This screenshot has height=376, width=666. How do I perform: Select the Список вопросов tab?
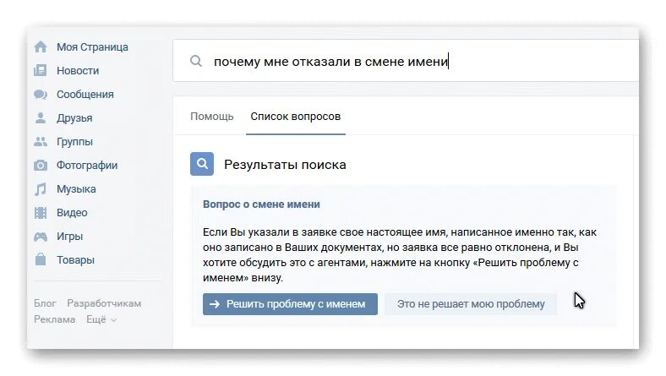tap(296, 117)
